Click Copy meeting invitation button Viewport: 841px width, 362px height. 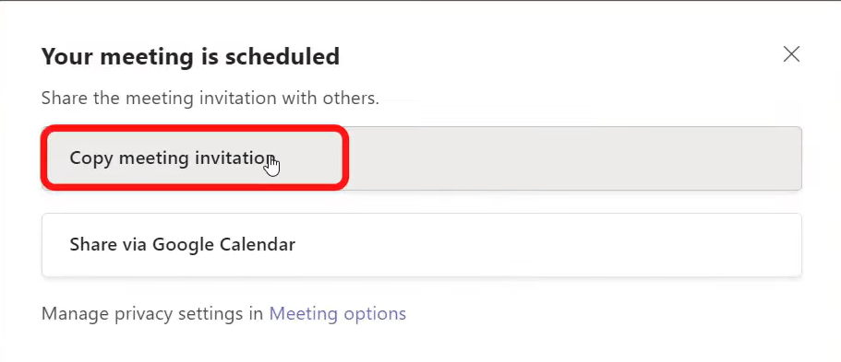tap(422, 158)
